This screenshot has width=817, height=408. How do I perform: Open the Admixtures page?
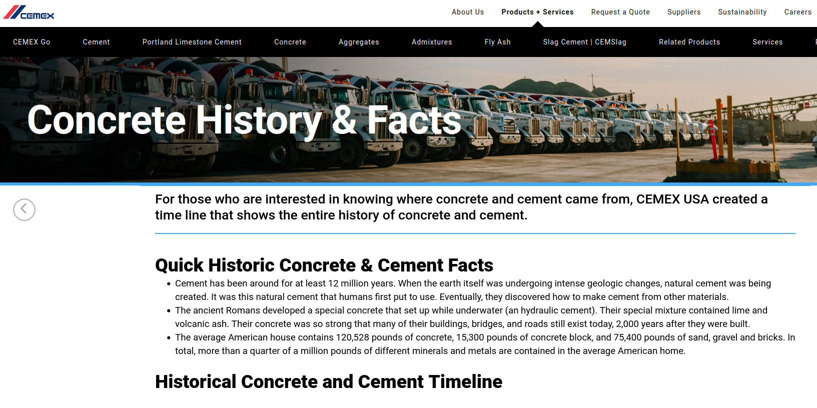pyautogui.click(x=432, y=42)
